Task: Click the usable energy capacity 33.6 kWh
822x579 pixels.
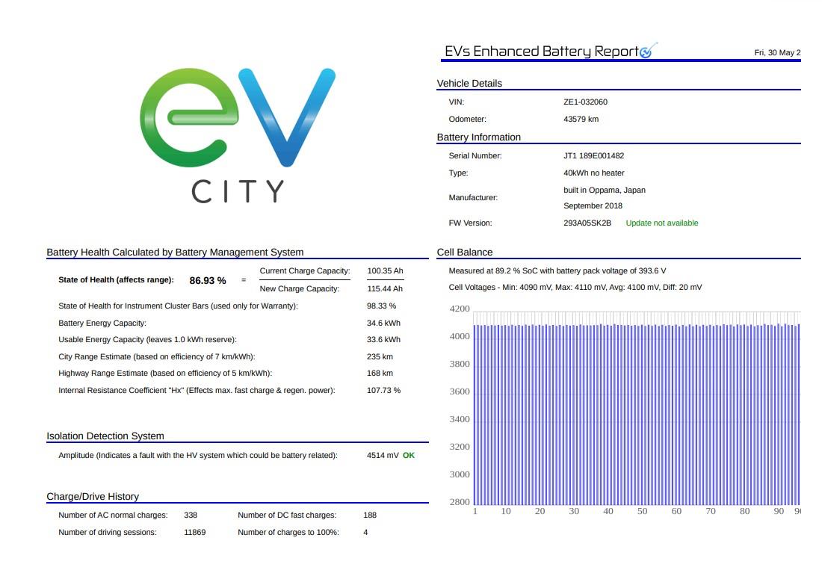Action: pyautogui.click(x=384, y=339)
